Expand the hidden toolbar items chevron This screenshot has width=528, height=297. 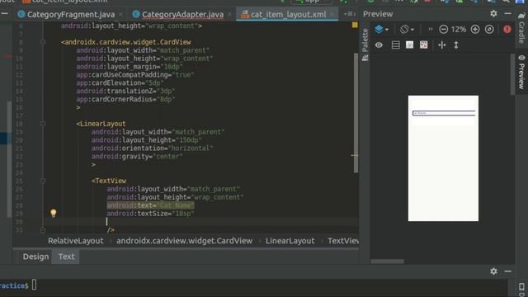[x=430, y=30]
